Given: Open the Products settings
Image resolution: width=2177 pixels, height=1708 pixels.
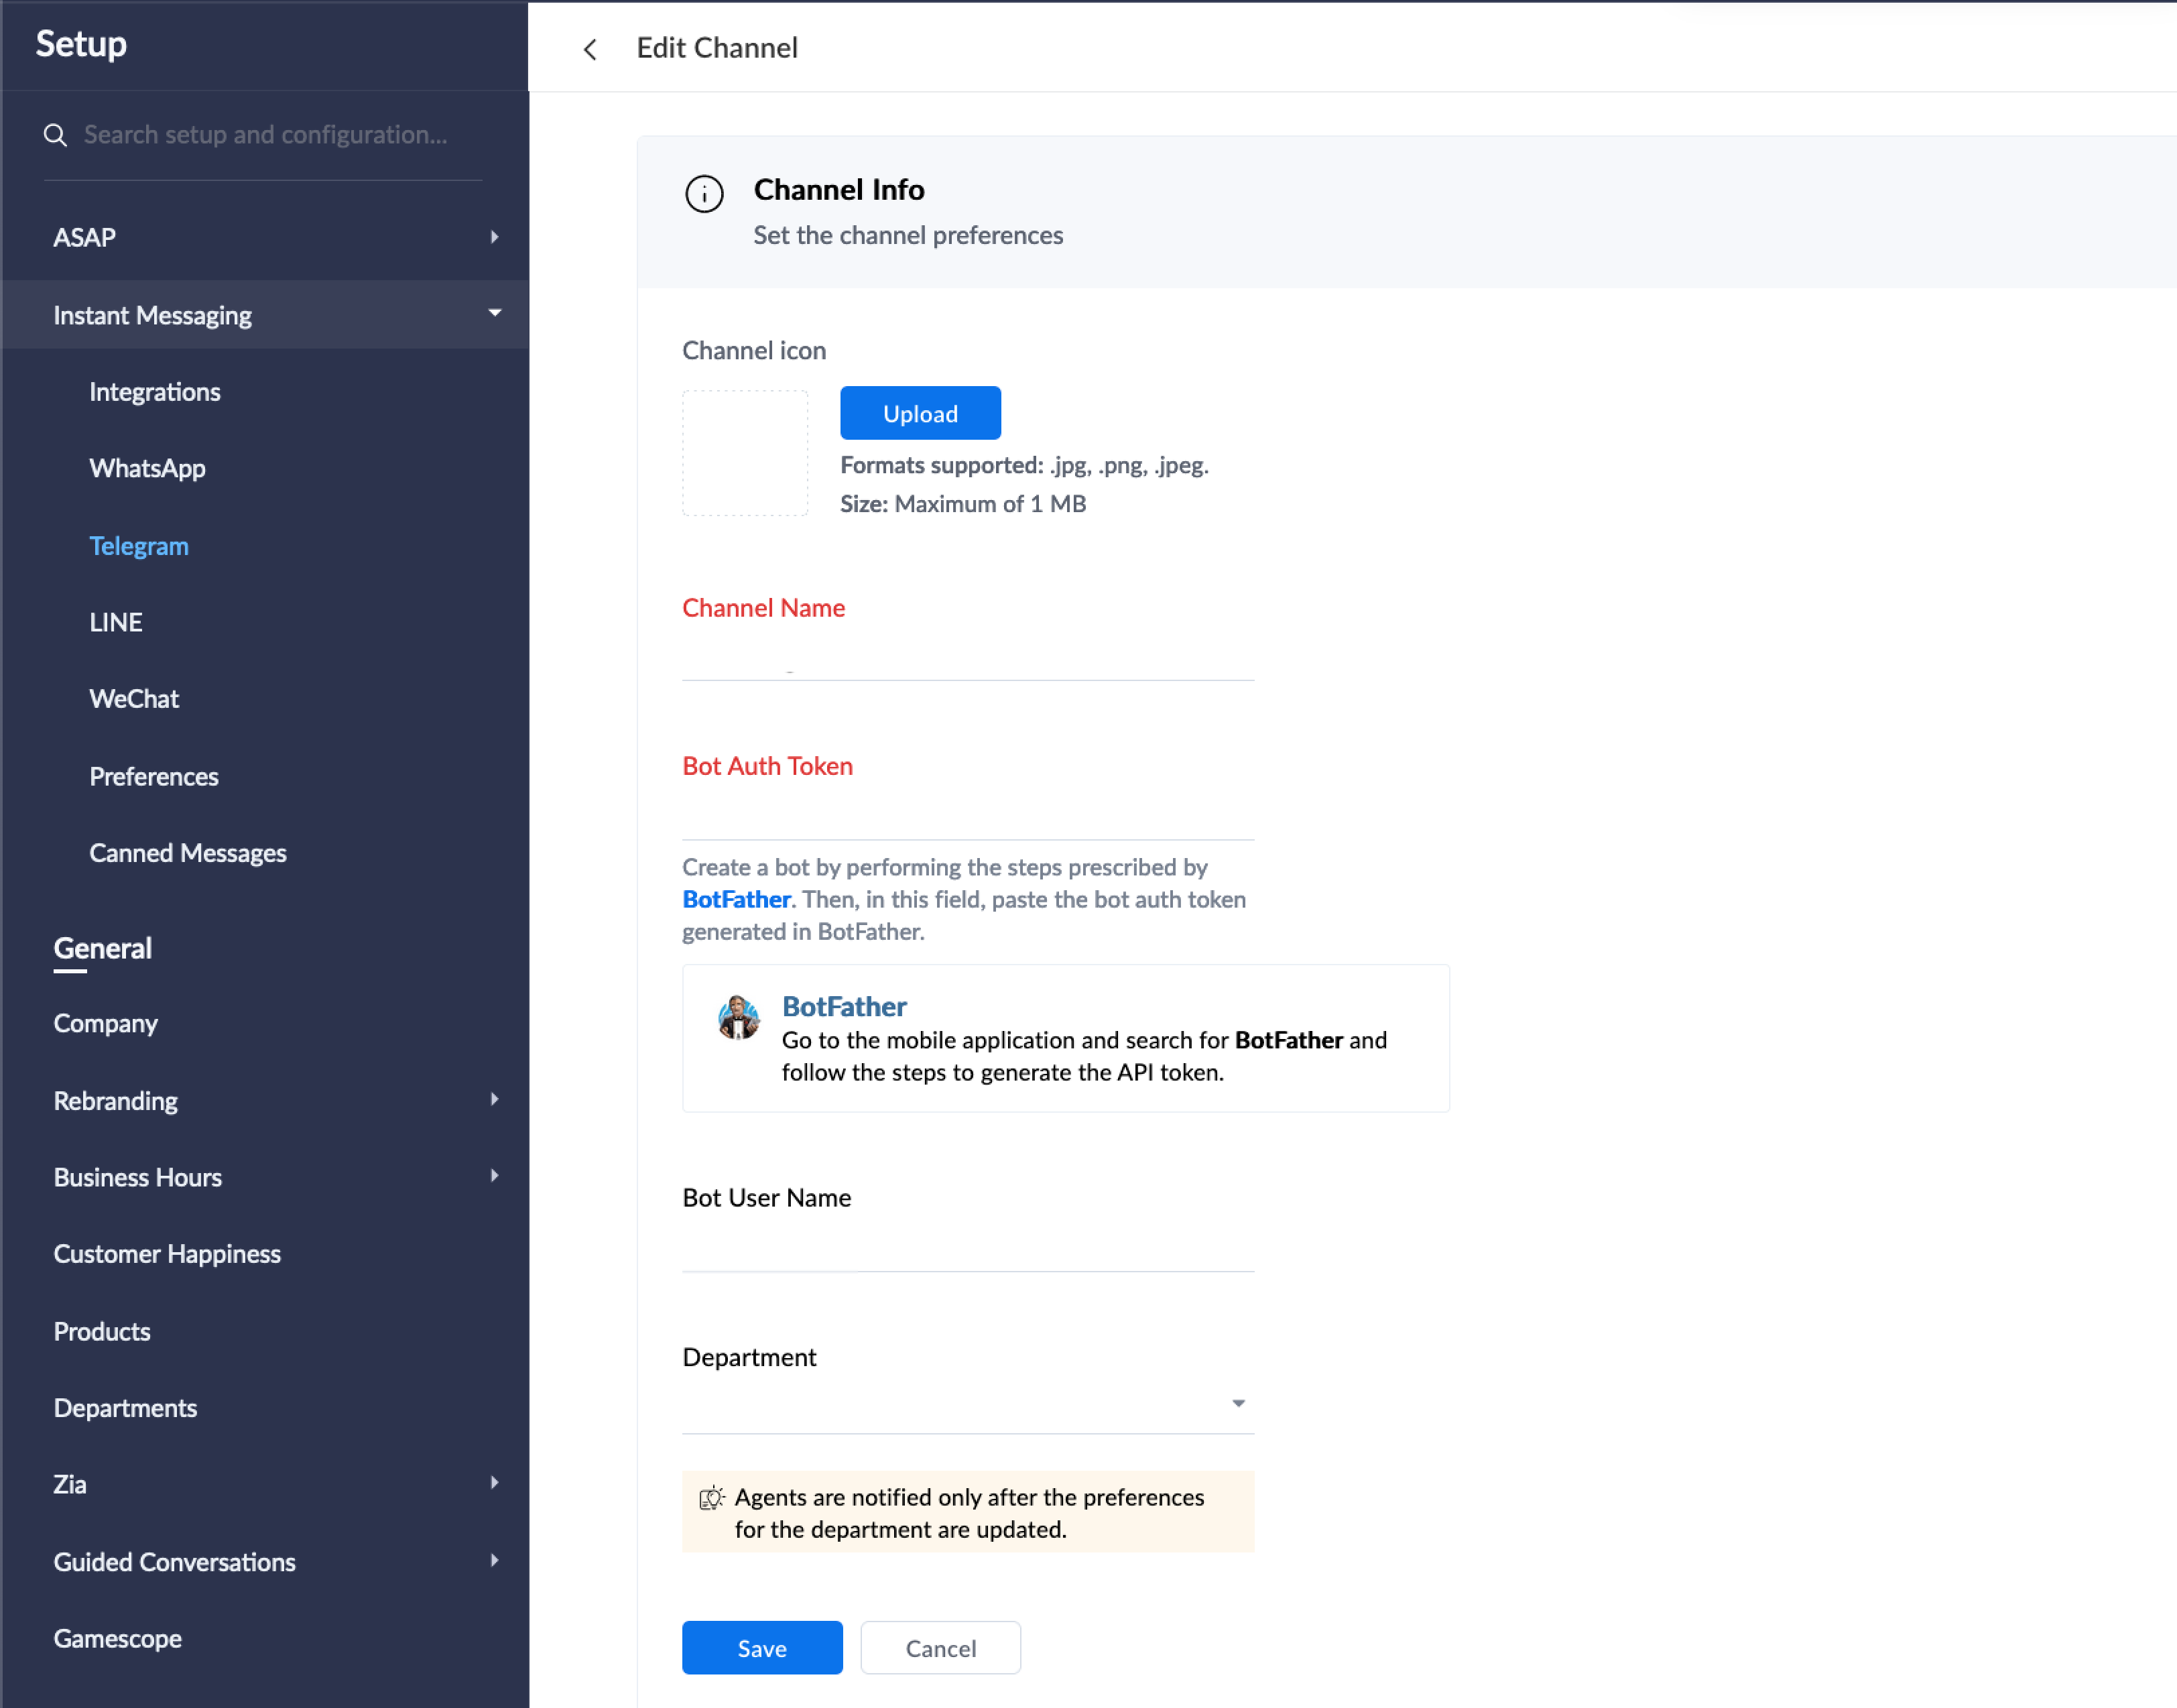Looking at the screenshot, I should coord(102,1331).
